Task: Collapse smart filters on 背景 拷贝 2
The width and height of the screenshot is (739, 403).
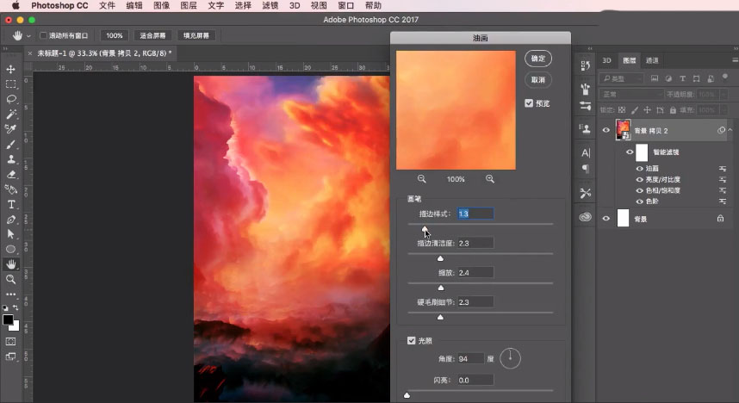Action: point(730,130)
